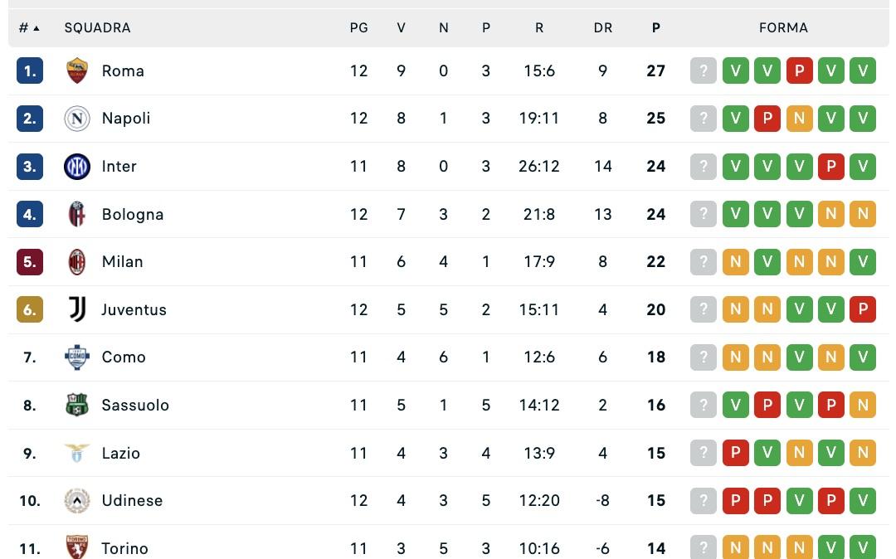
Task: Sort table by the SQUADRA column header
Action: tap(97, 27)
